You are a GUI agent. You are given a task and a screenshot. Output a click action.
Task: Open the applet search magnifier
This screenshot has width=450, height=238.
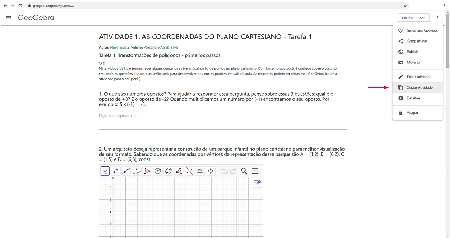(244, 171)
